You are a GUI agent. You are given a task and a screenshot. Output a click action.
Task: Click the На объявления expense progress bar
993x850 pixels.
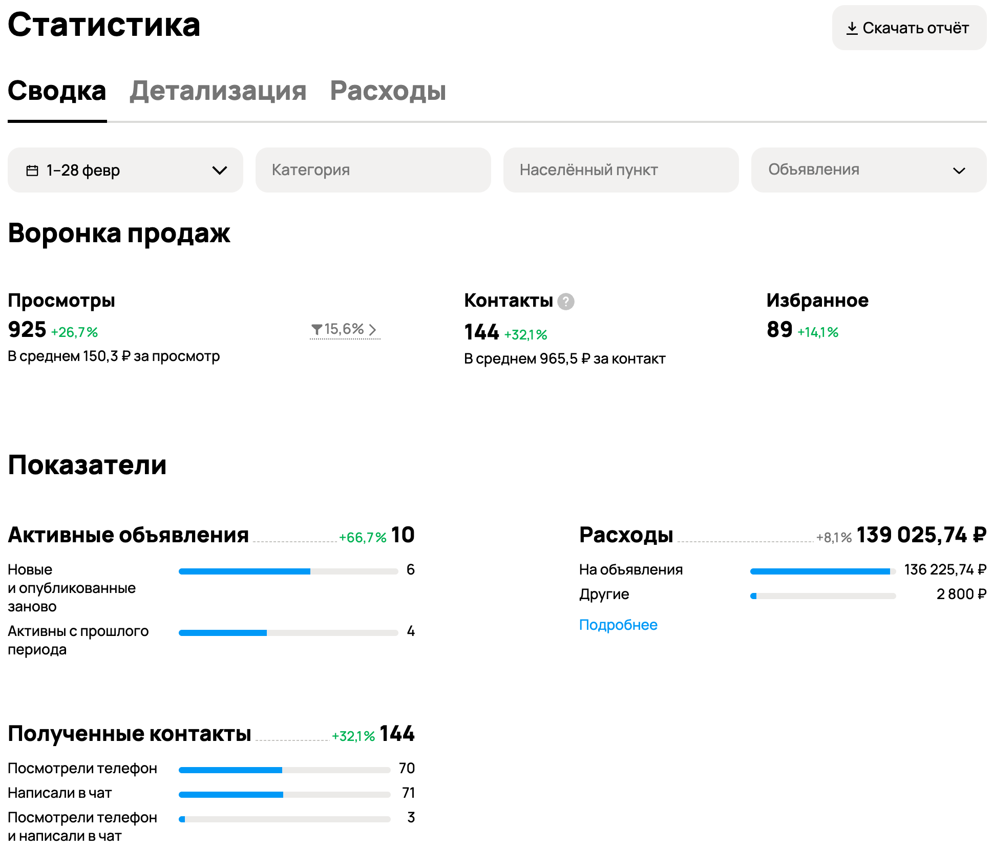tap(822, 571)
